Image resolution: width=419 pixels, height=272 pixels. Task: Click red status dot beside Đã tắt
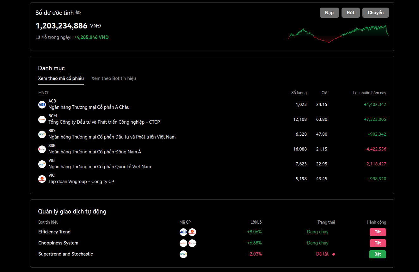(x=334, y=254)
